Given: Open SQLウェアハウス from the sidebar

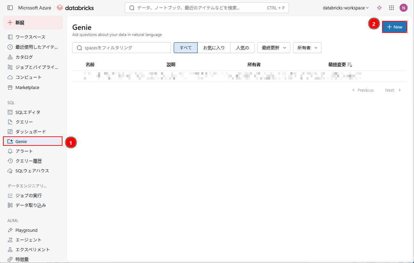Looking at the screenshot, I should 32,171.
